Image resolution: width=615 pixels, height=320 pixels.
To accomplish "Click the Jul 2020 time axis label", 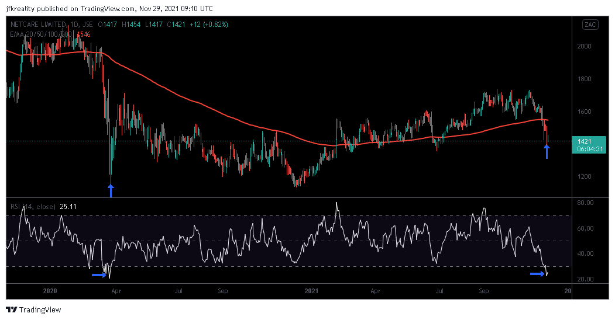I will [178, 291].
